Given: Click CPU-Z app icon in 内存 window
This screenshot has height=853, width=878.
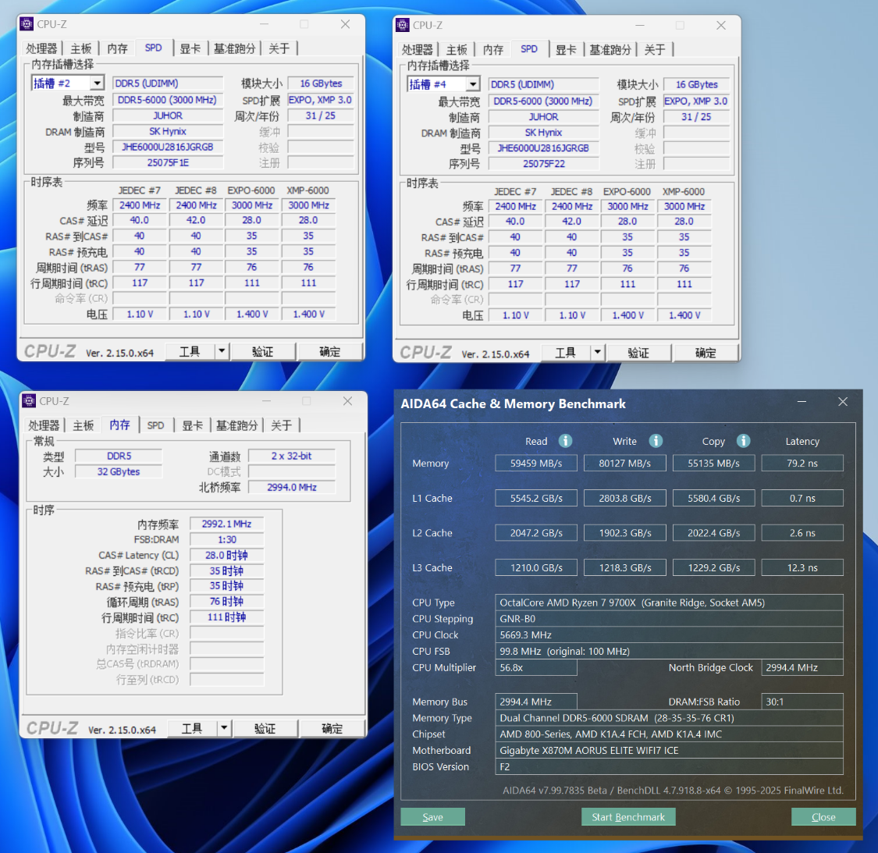Looking at the screenshot, I should point(29,401).
